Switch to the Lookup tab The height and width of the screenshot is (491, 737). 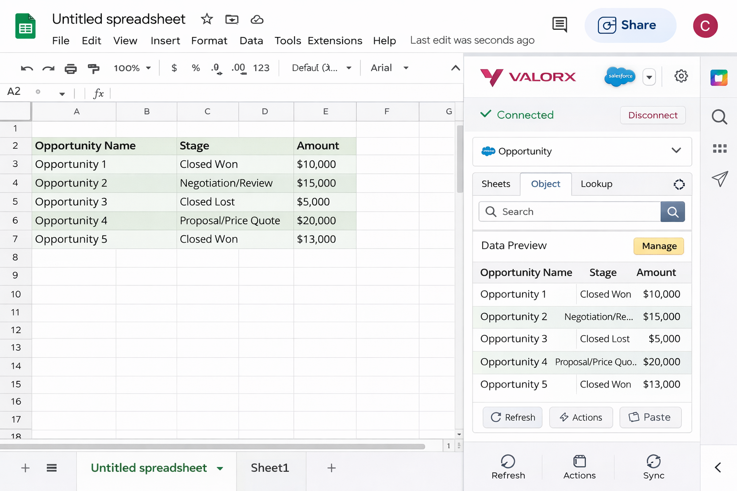(596, 184)
